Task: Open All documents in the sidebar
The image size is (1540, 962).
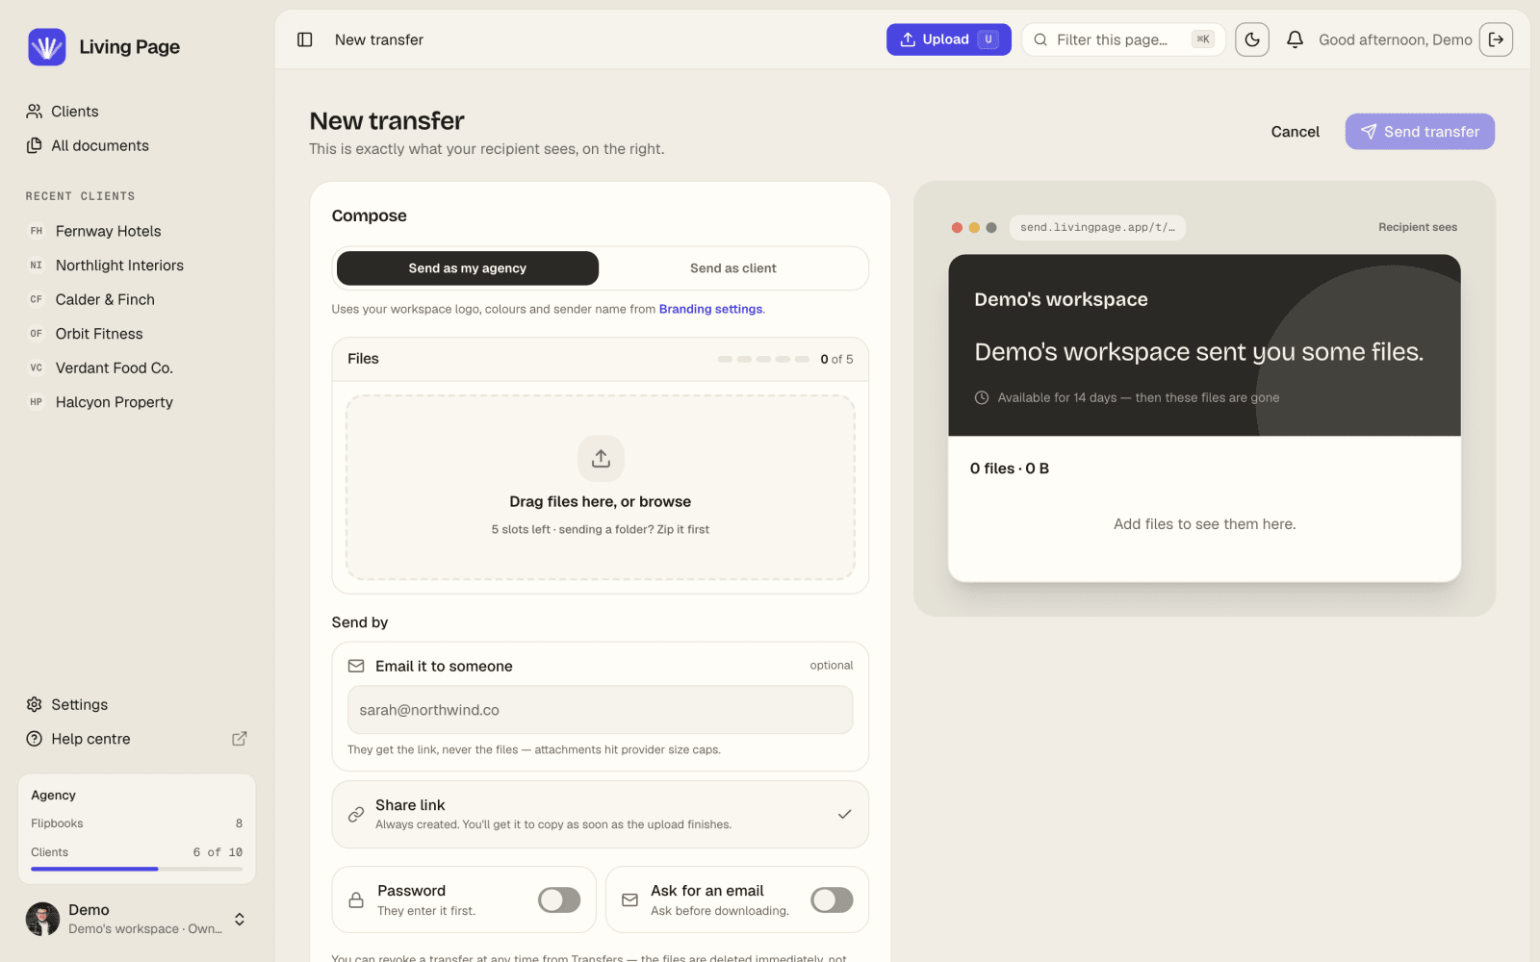Action: coord(137,145)
